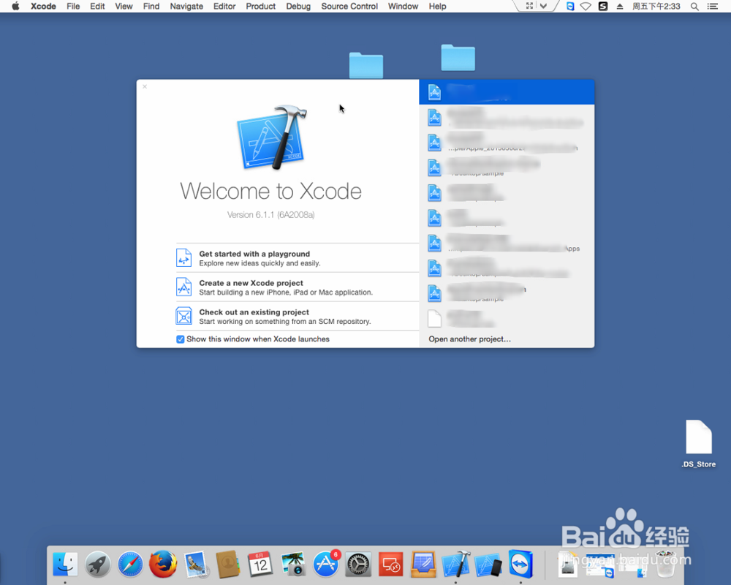Image resolution: width=731 pixels, height=585 pixels.
Task: Open iOS Simulator icon in Dock
Action: [x=488, y=565]
